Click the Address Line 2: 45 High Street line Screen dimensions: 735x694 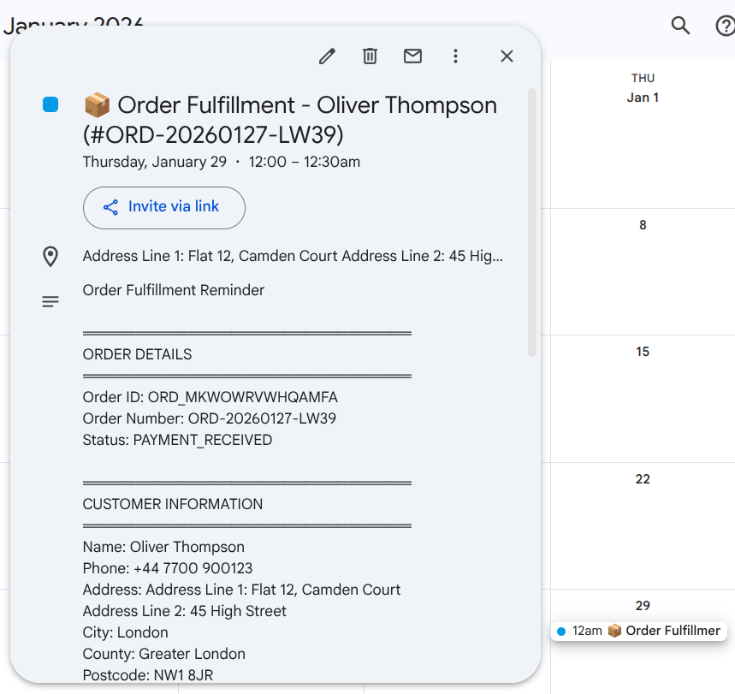184,611
